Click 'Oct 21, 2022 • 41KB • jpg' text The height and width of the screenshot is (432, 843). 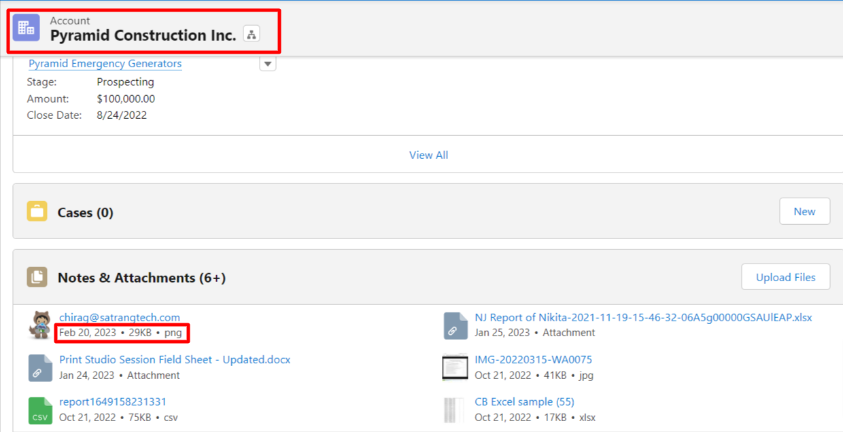click(533, 375)
